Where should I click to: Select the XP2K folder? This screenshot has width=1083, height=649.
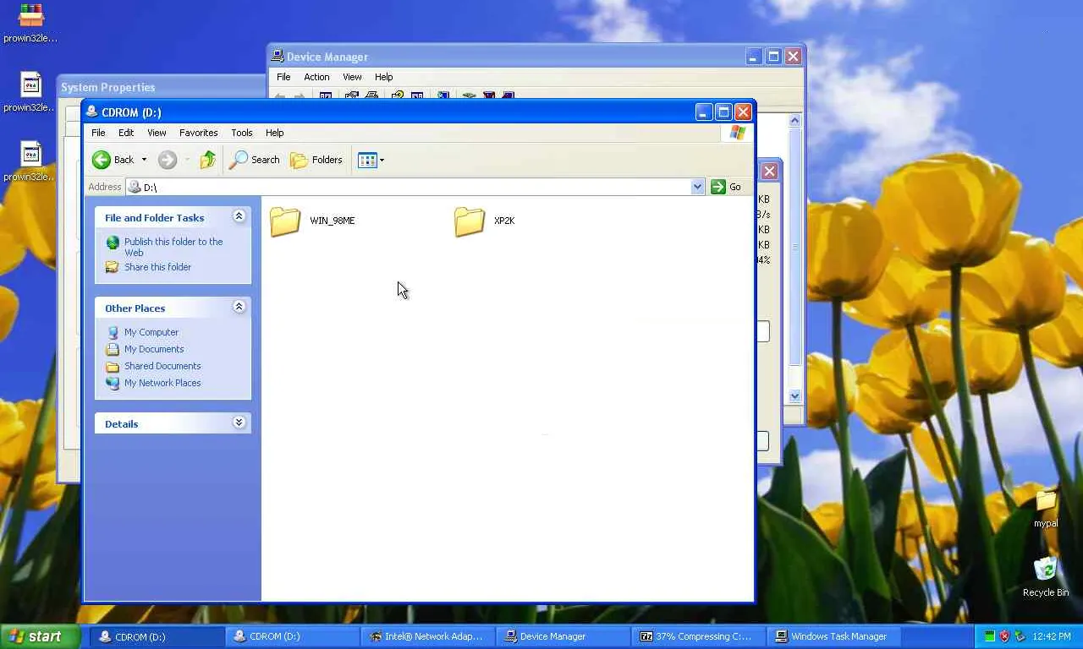[485, 221]
